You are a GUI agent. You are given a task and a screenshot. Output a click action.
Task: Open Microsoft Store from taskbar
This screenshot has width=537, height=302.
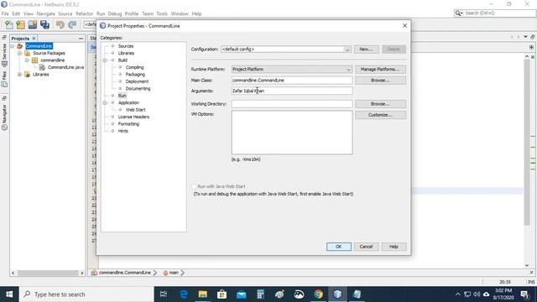coord(222,294)
